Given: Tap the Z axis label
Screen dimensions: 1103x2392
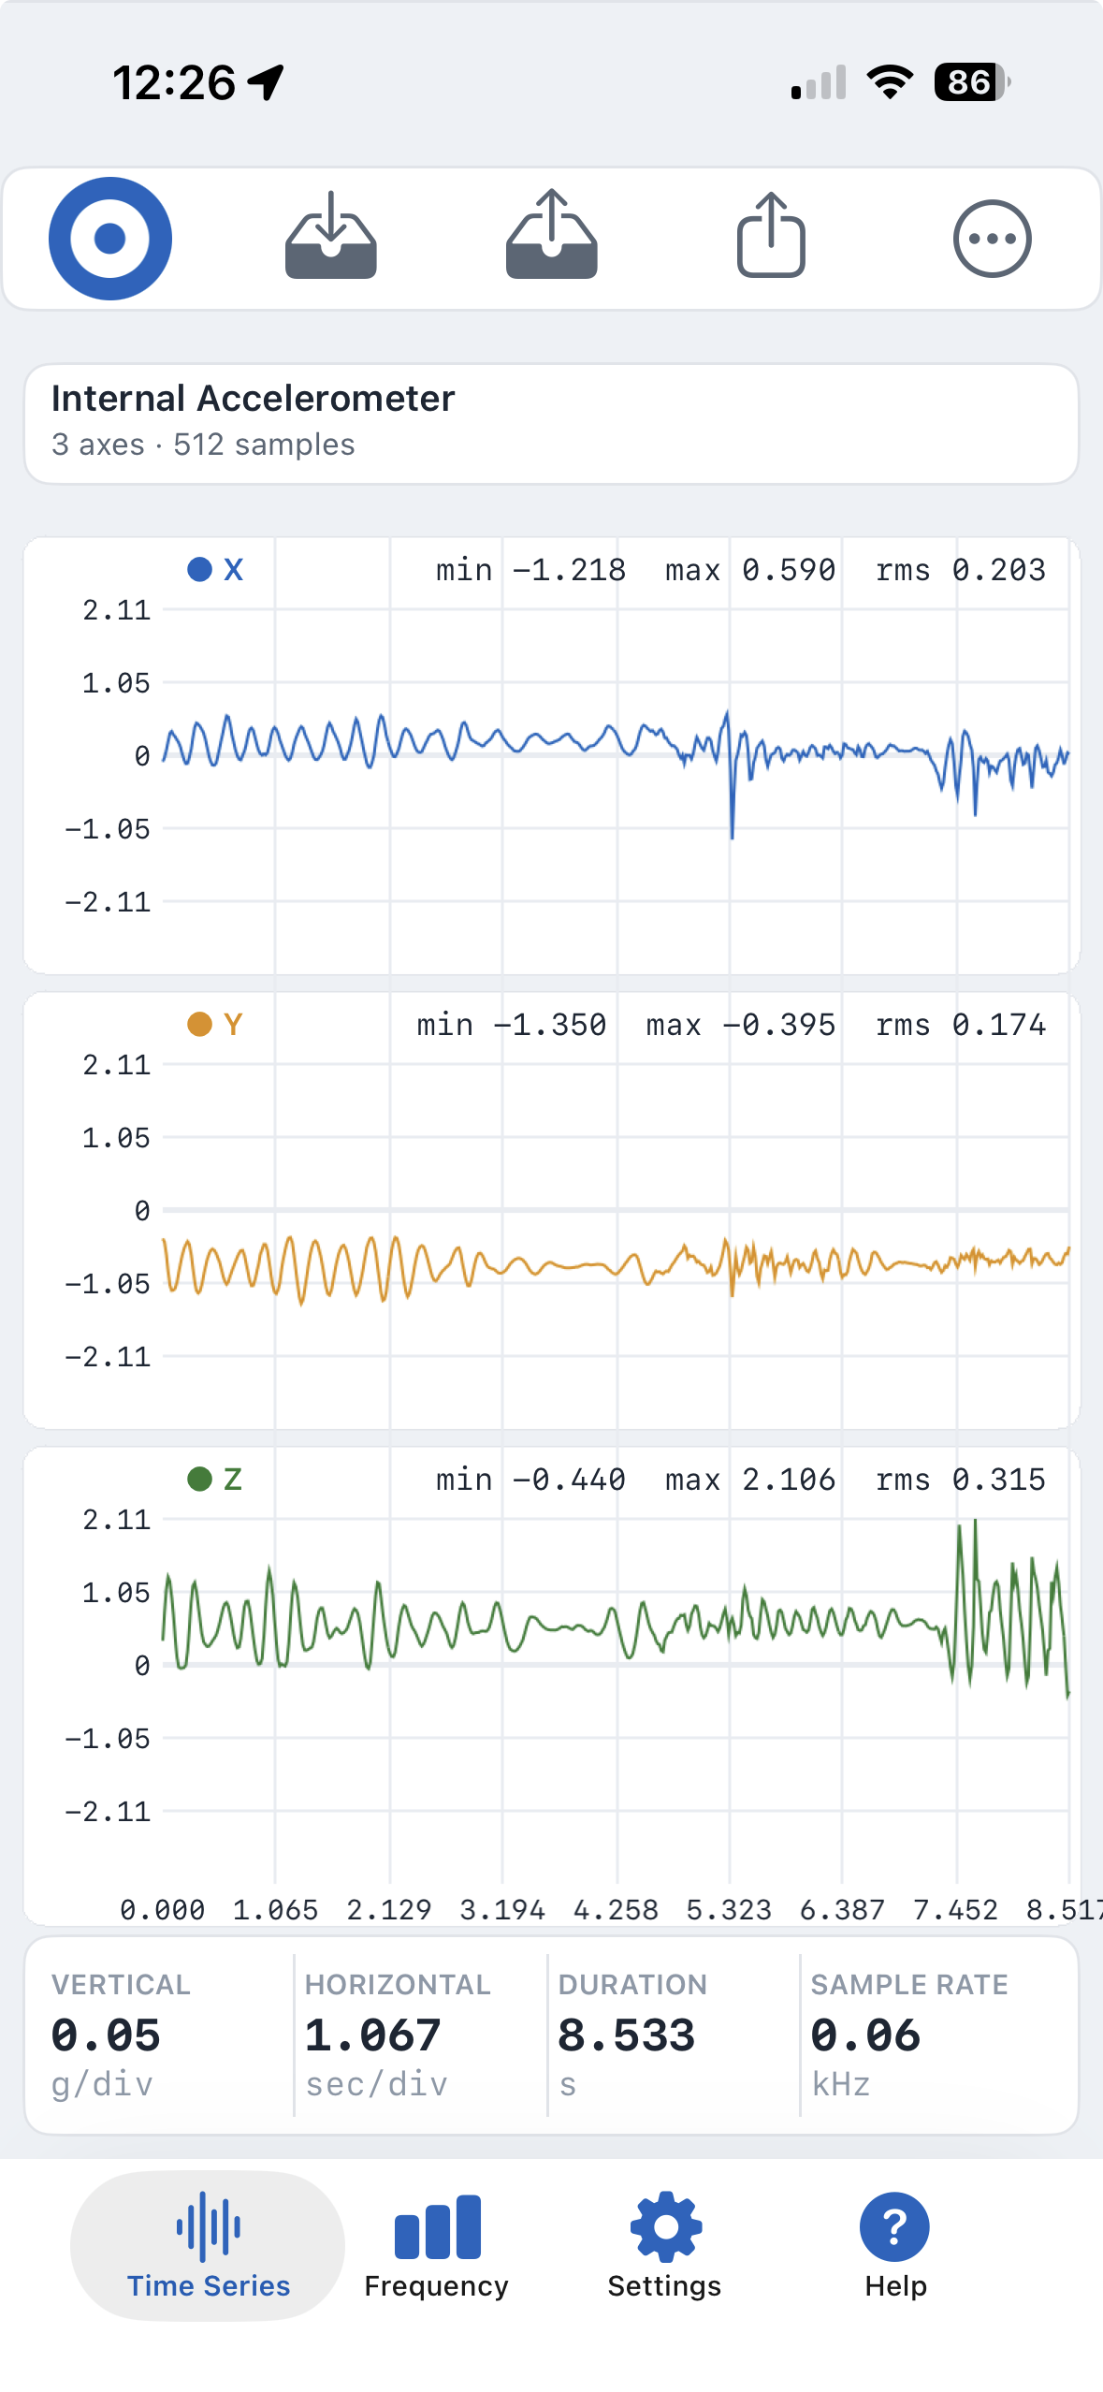Looking at the screenshot, I should [234, 1479].
